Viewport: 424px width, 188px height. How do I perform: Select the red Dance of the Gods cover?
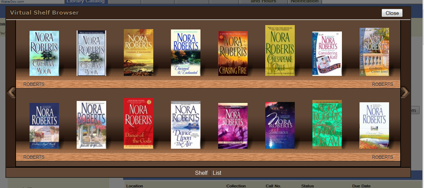pos(138,123)
